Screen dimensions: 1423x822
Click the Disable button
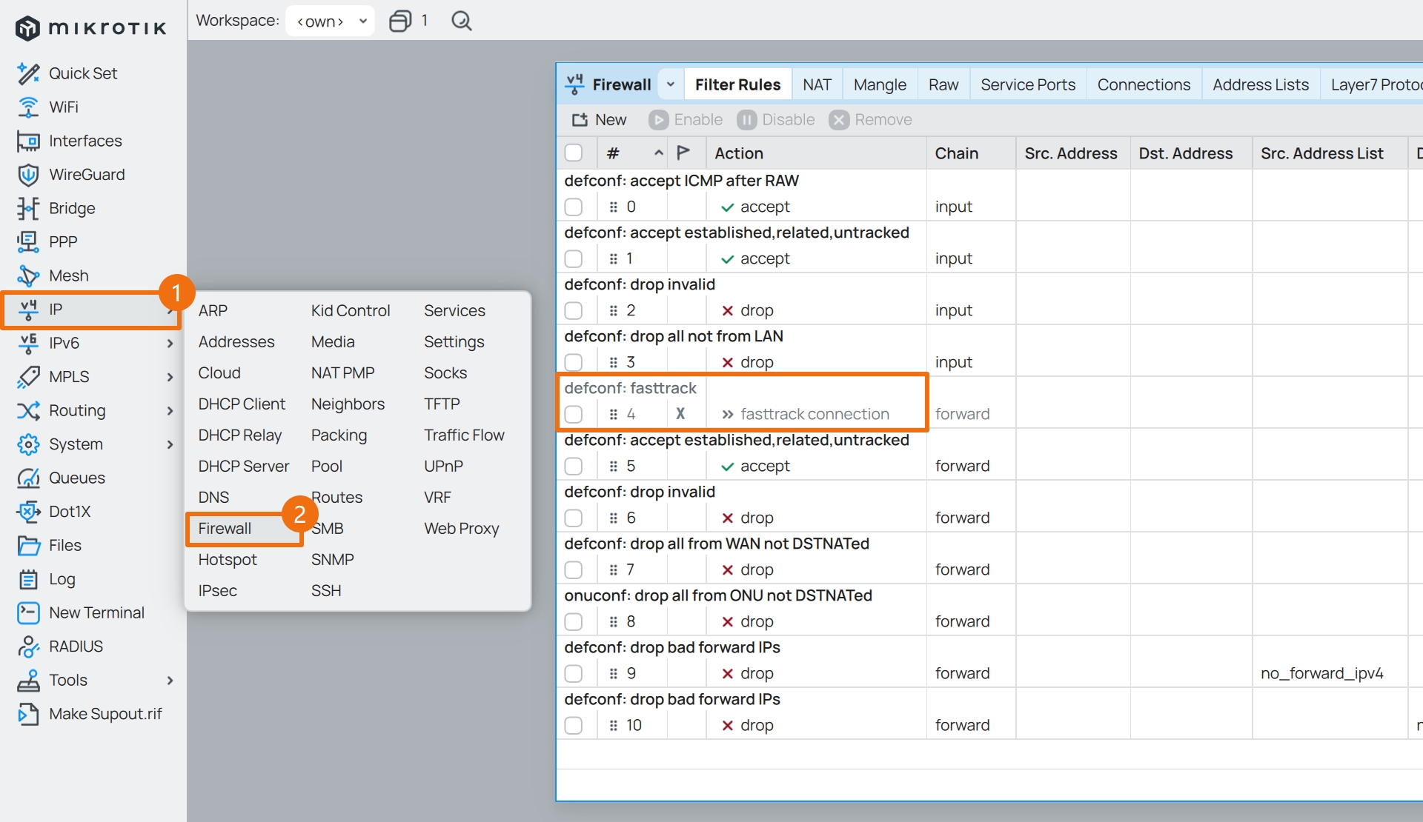point(776,120)
